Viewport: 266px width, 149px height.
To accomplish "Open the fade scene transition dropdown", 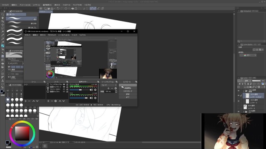I will click(109, 85).
